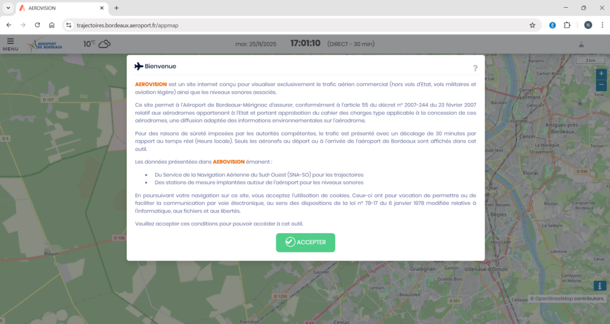Click the Aéroport de Bordeaux logo
This screenshot has width=610, height=324.
tap(51, 45)
